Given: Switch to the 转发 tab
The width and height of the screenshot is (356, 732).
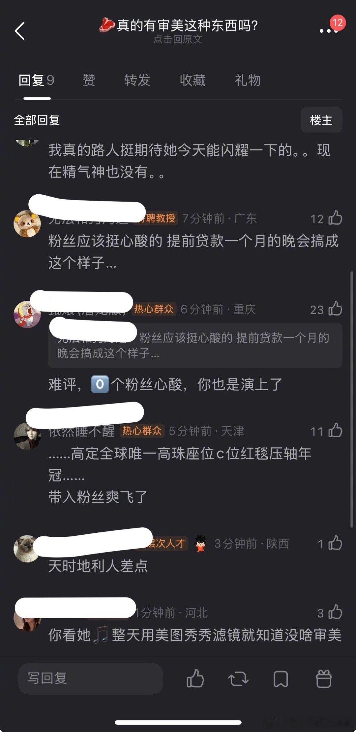Looking at the screenshot, I should [x=137, y=80].
